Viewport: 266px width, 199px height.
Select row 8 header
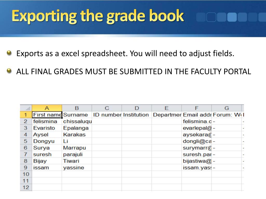[x=26, y=161]
